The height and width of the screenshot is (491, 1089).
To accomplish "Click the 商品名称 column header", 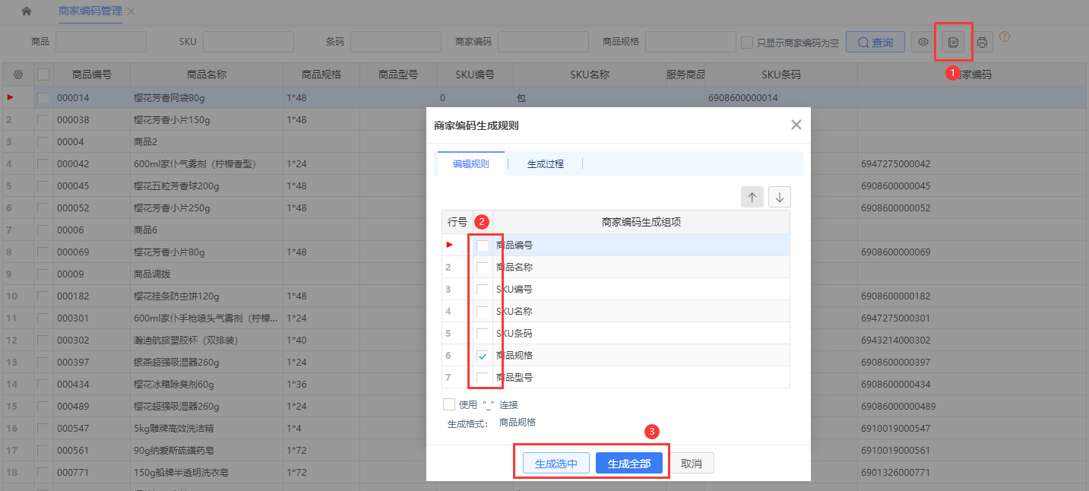I will [207, 74].
